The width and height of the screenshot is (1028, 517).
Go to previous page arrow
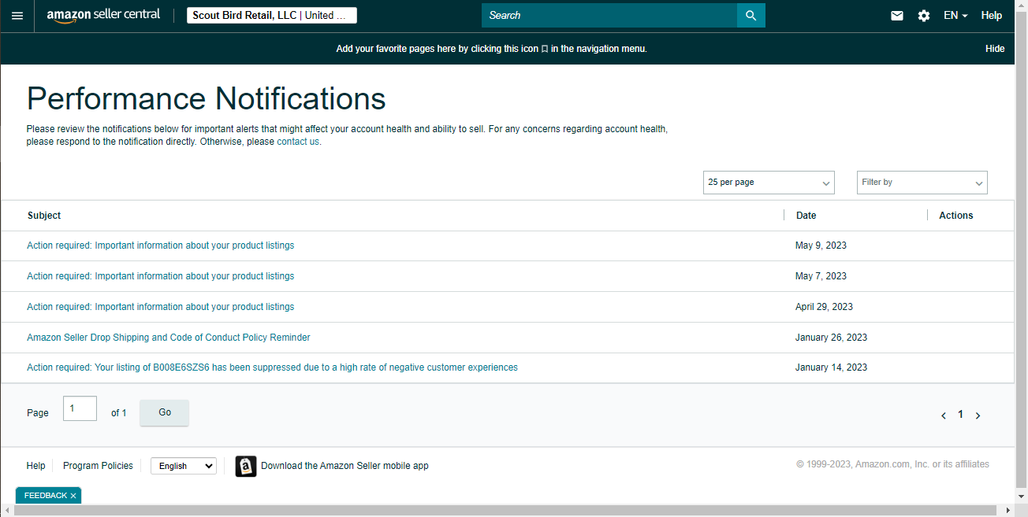pos(944,415)
